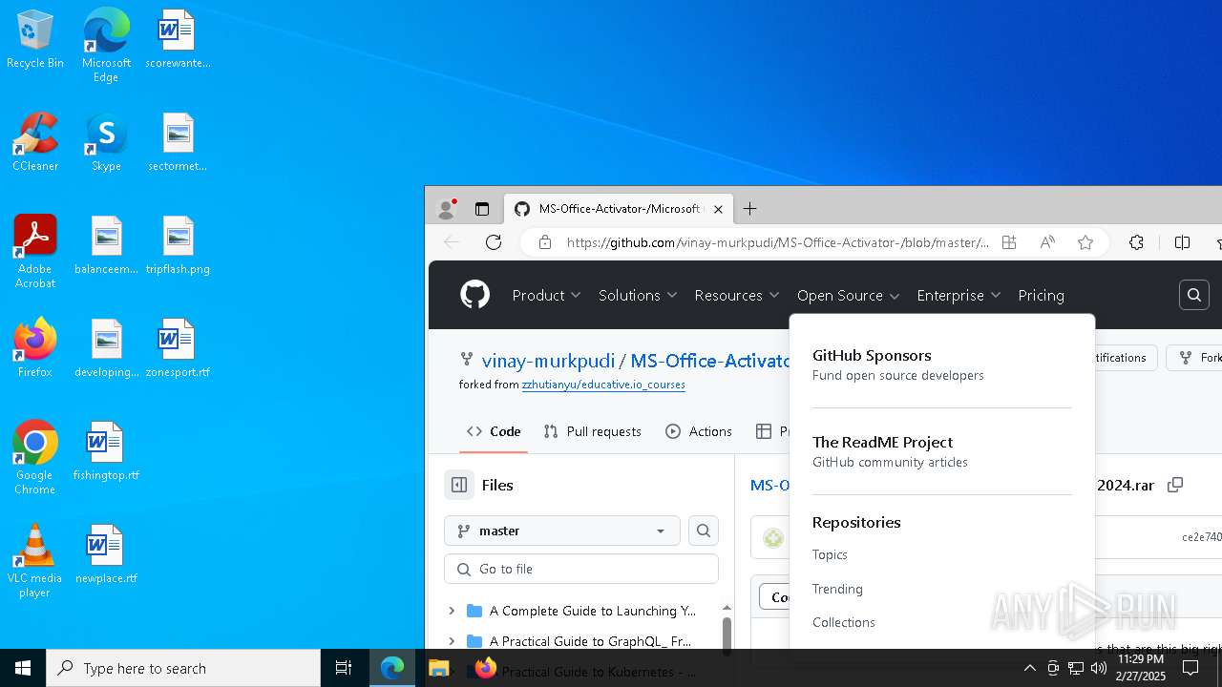Add page to favorites star icon
Image resolution: width=1222 pixels, height=687 pixels.
coord(1085,242)
